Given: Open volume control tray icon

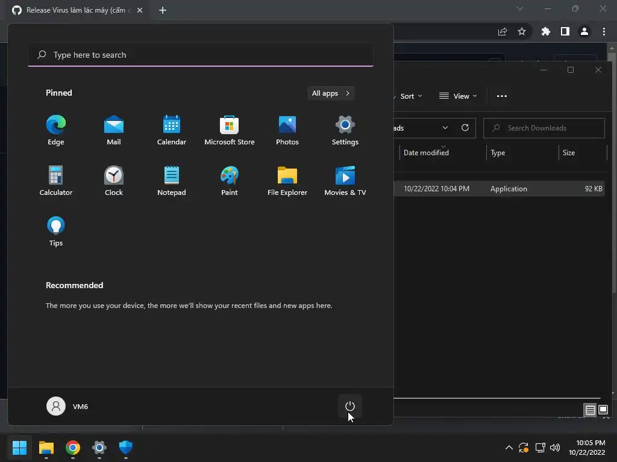Looking at the screenshot, I should click(555, 448).
